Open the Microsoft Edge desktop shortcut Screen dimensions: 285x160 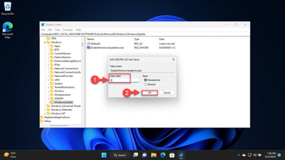(x=7, y=30)
